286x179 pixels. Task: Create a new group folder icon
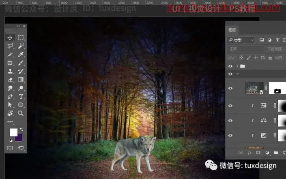(276, 153)
